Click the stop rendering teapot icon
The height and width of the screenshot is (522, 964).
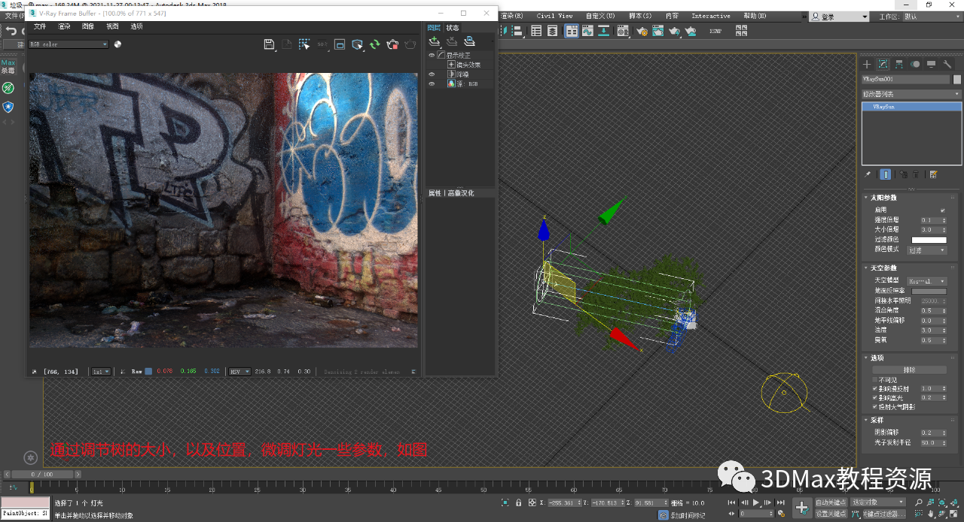(x=392, y=44)
